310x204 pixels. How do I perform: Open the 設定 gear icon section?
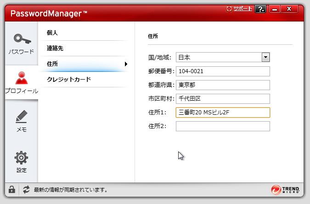coord(21,162)
